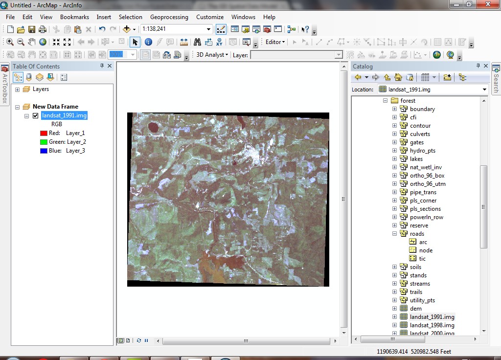
Task: Click the Add Data button icon
Action: pos(127,29)
